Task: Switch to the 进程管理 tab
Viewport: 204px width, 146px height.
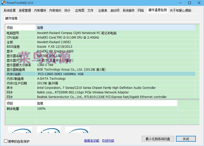Action: tap(25, 10)
